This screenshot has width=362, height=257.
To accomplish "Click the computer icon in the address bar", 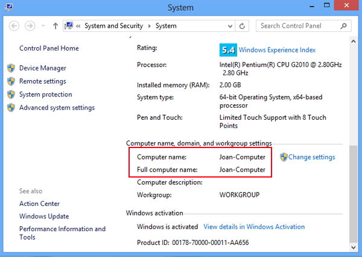I will (69, 25).
